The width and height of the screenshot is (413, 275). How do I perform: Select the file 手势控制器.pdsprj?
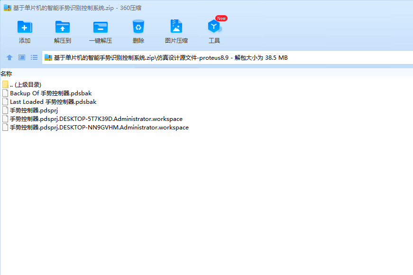click(34, 110)
